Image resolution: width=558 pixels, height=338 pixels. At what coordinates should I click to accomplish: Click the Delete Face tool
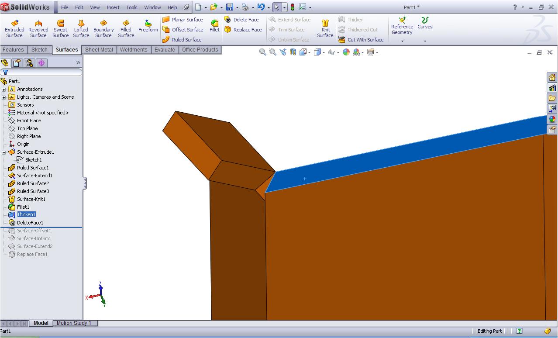[241, 20]
